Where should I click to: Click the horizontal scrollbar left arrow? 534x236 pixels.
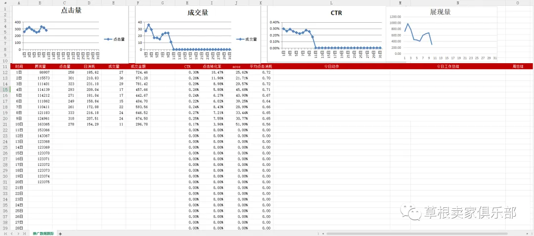point(323,234)
